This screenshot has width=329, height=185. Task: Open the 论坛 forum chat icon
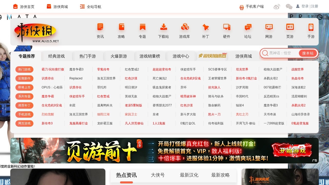coord(248,27)
